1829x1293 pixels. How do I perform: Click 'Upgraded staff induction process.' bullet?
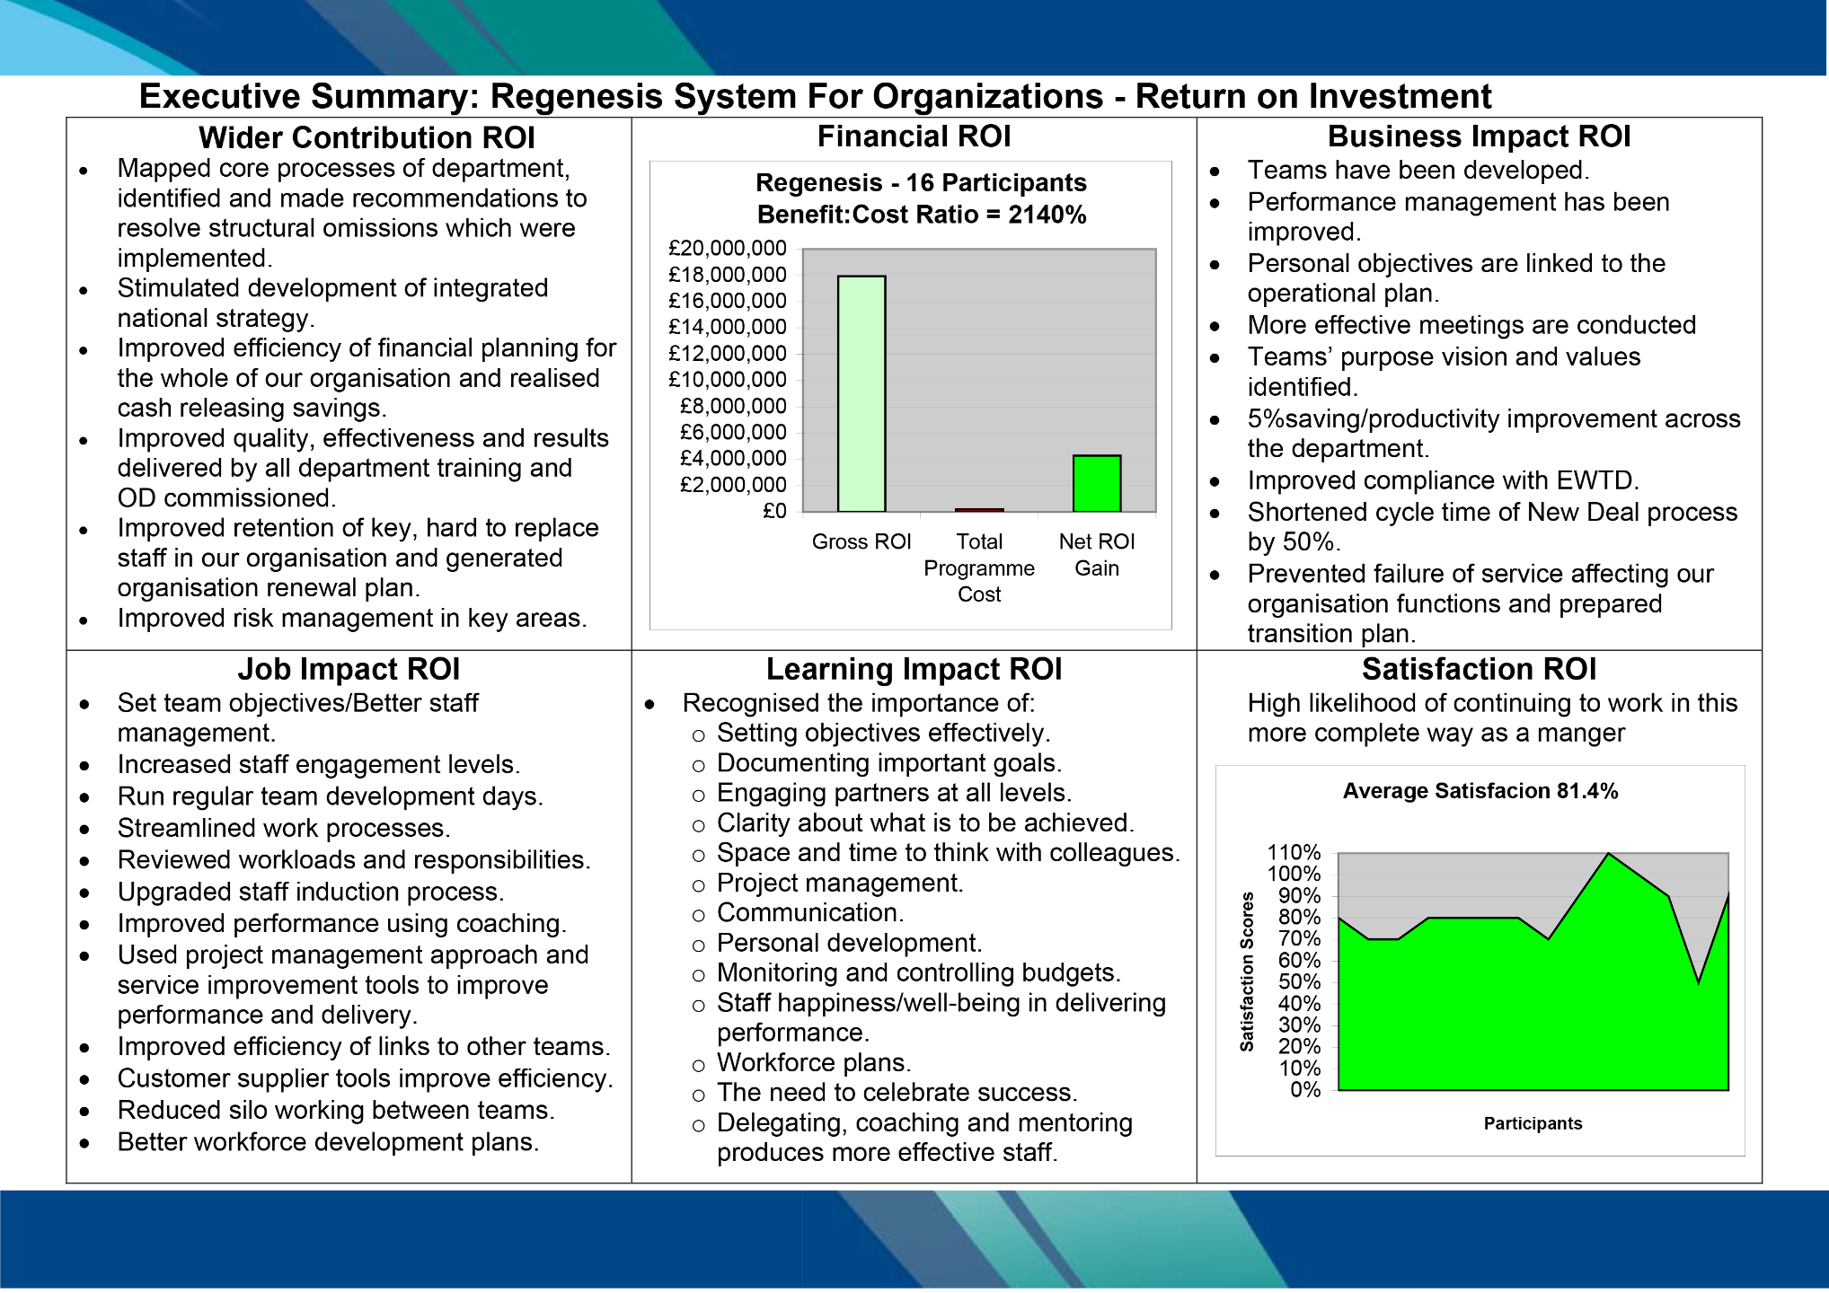pos(311,892)
